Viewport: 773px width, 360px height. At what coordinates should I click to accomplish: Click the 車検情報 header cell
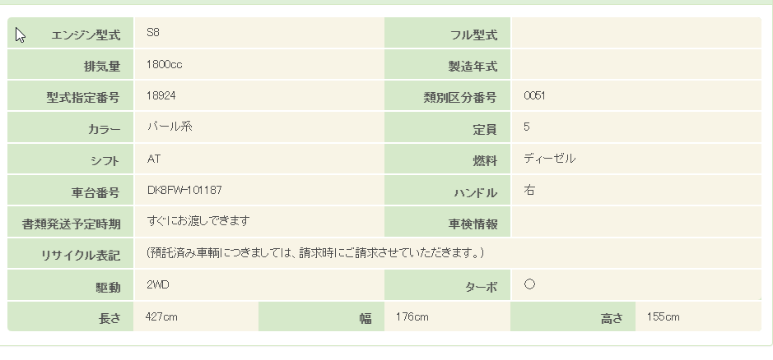tap(473, 224)
